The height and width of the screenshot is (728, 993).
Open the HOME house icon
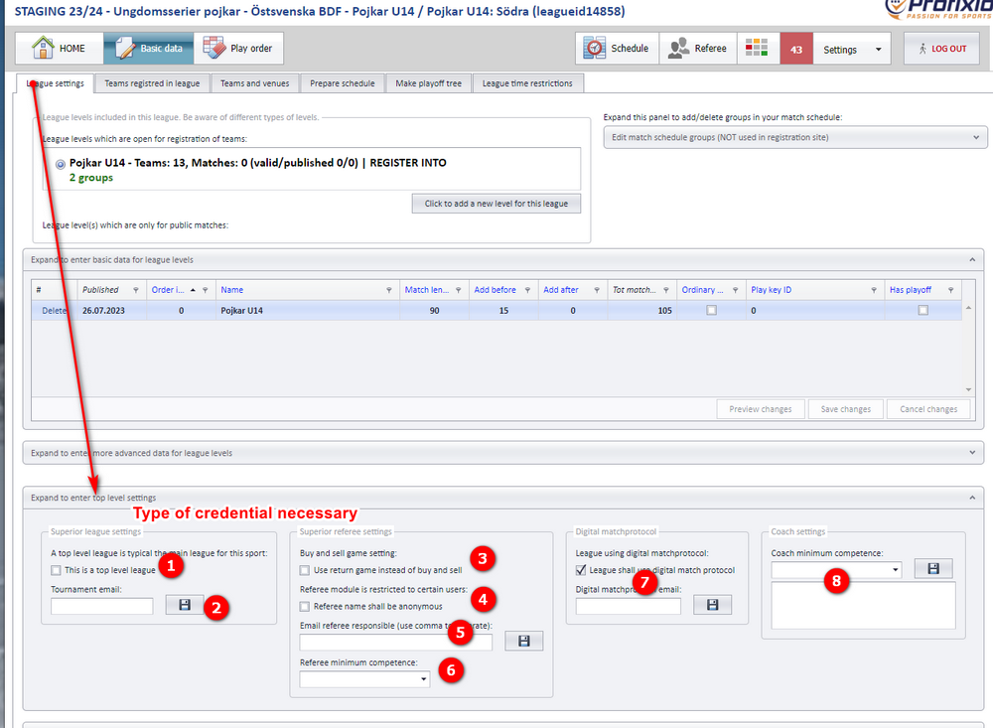pyautogui.click(x=43, y=48)
